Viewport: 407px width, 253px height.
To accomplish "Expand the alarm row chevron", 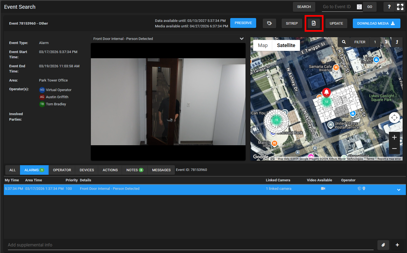I will (x=399, y=190).
